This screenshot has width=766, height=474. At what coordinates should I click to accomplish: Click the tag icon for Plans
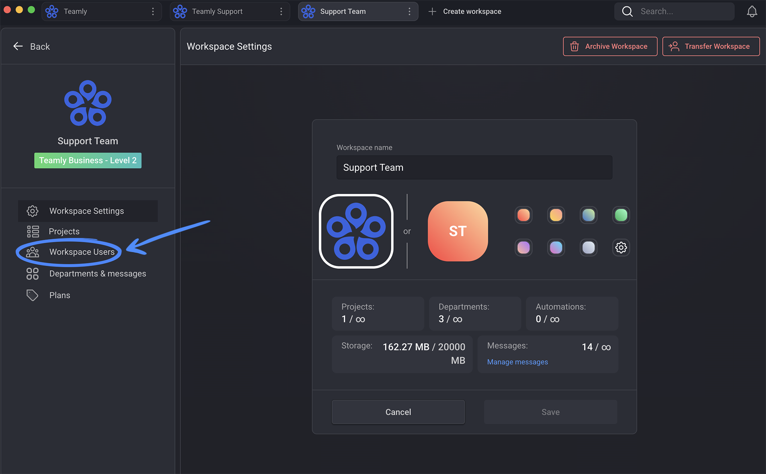pyautogui.click(x=32, y=295)
